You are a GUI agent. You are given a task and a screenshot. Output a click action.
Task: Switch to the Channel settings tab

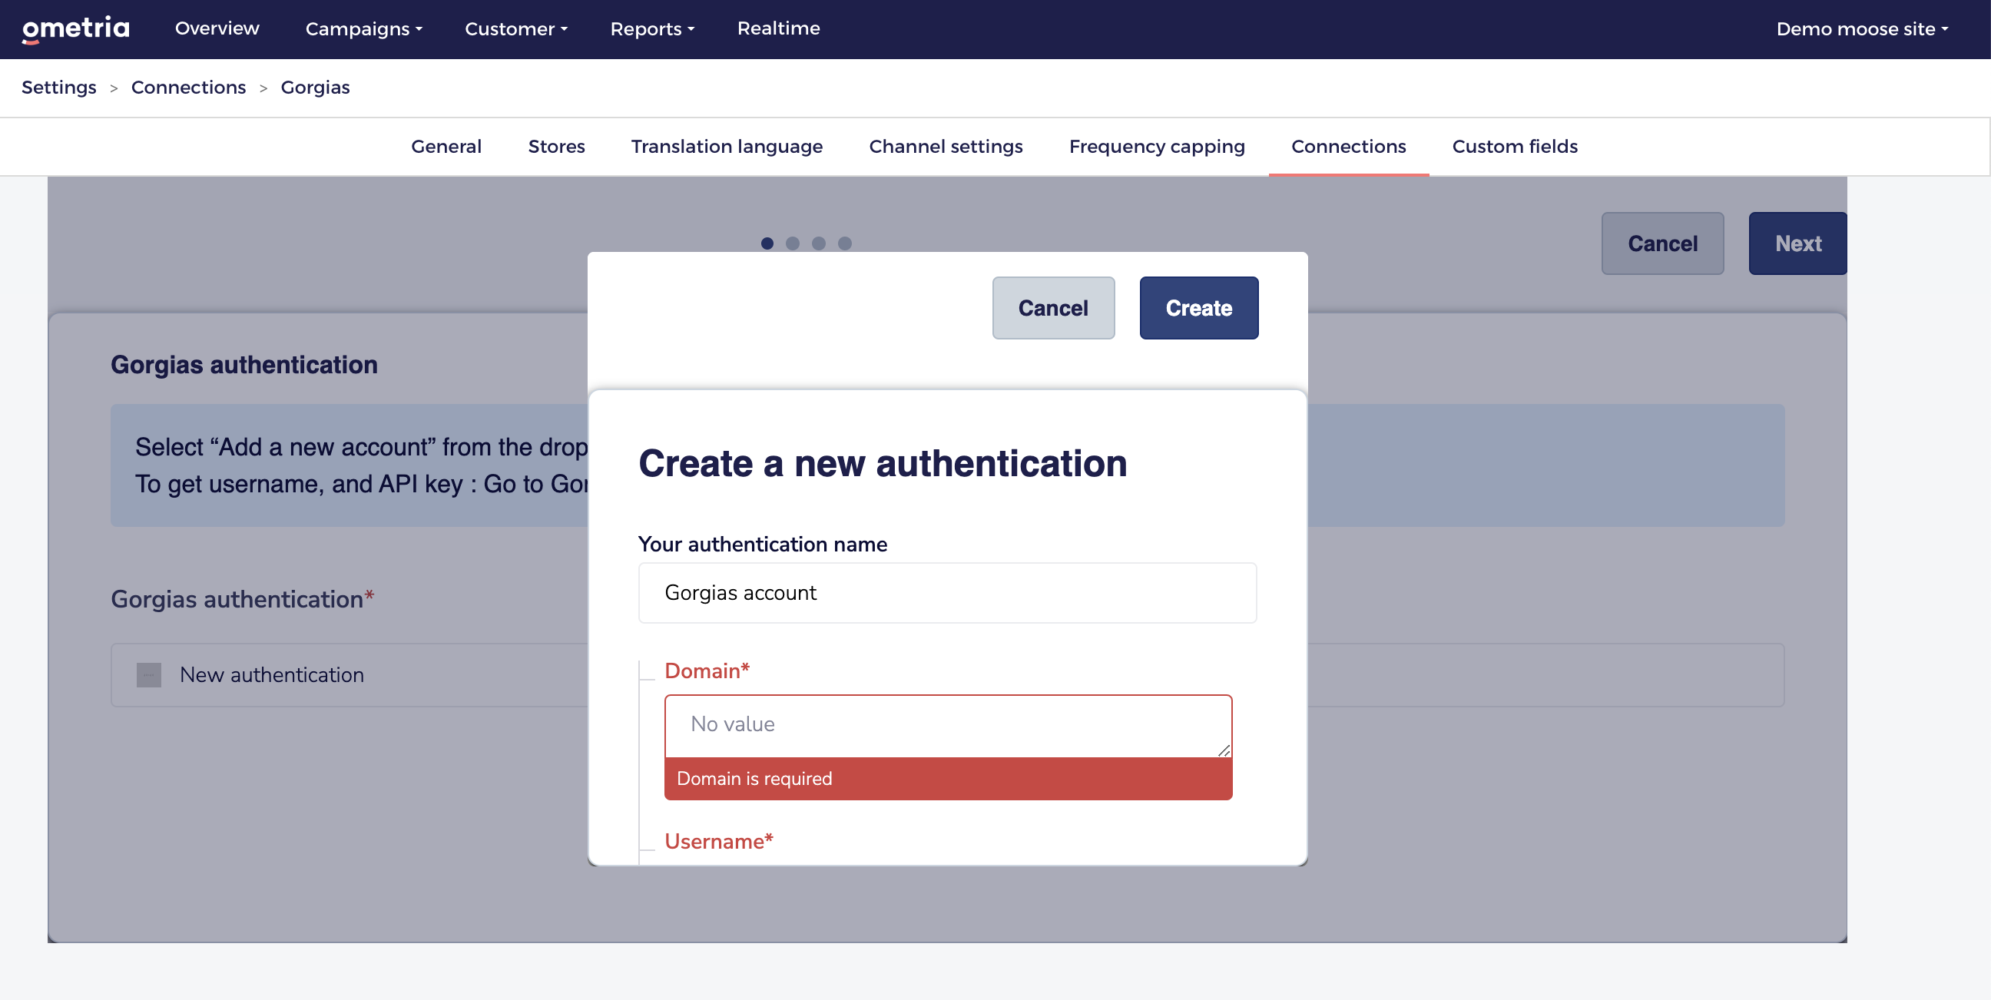click(946, 146)
